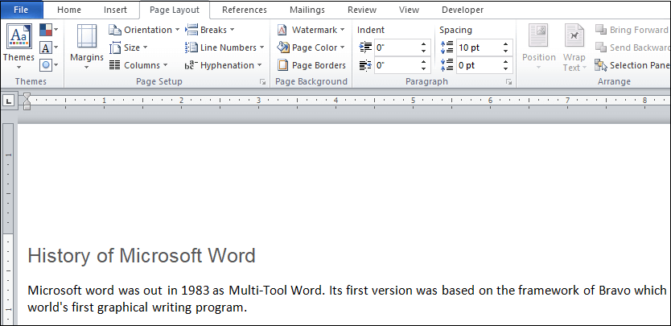The image size is (671, 326).
Task: Click the tab stop selector on ruler
Action: tap(9, 101)
